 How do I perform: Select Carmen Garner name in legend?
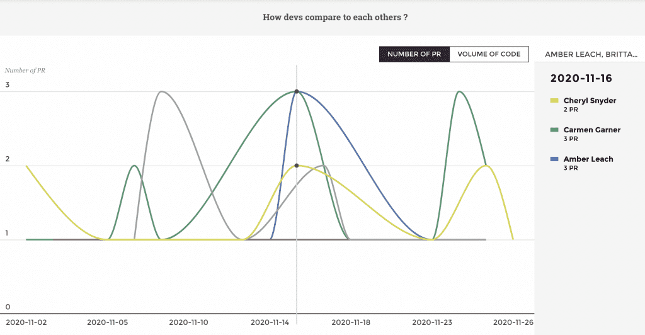(591, 130)
